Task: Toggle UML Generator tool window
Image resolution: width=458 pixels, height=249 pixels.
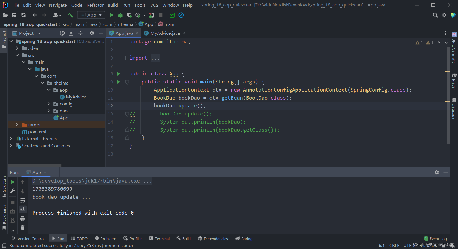Action: (454, 49)
